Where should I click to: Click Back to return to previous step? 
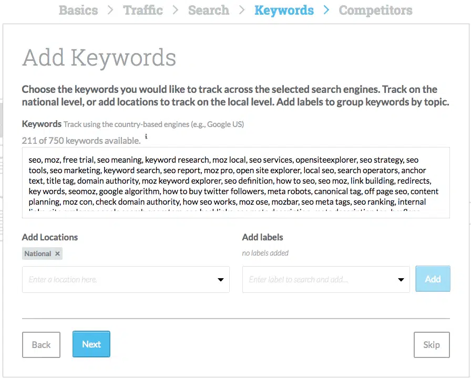coord(41,344)
